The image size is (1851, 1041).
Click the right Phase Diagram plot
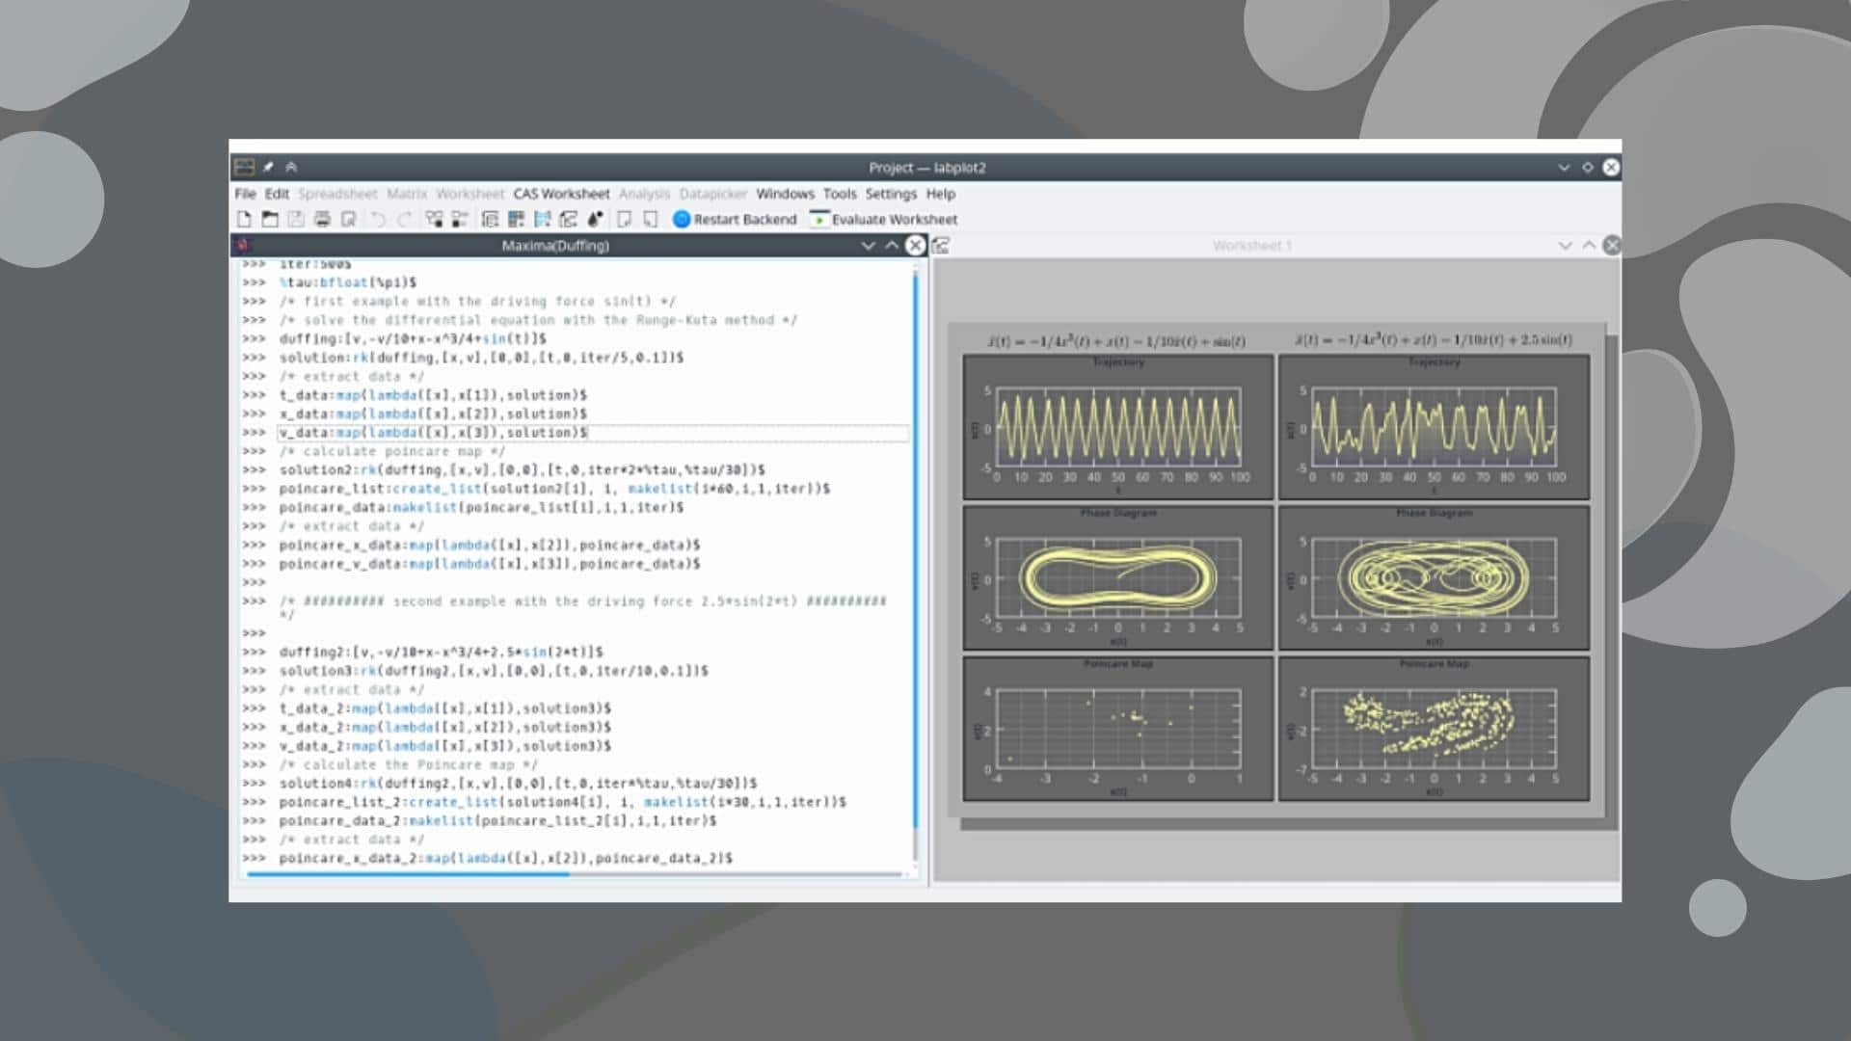point(1434,577)
